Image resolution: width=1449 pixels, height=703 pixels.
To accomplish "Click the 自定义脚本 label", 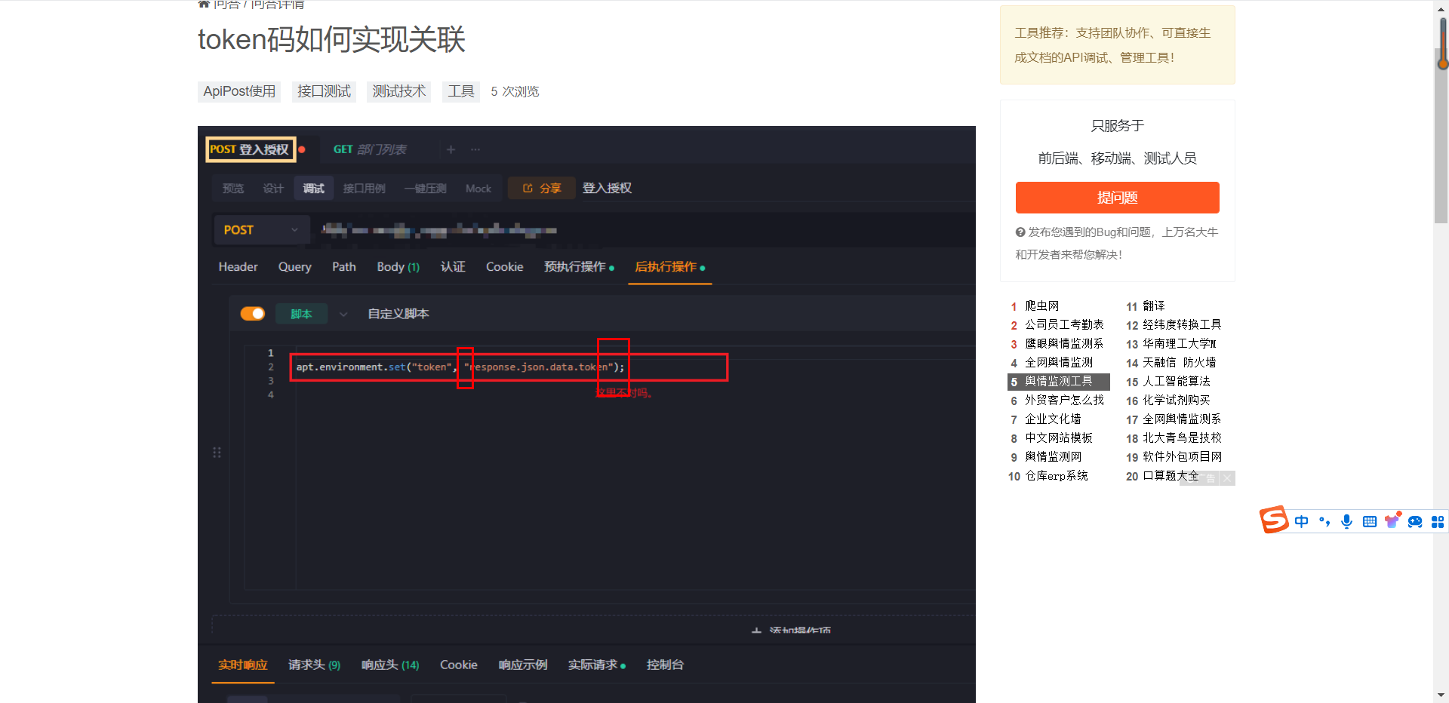I will [x=398, y=314].
